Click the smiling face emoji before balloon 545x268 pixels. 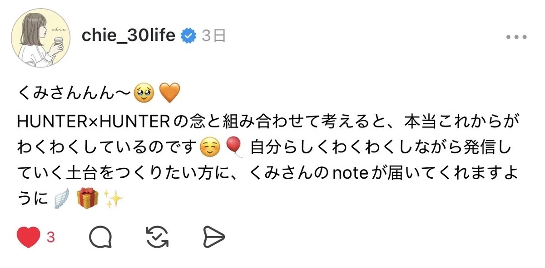[210, 147]
